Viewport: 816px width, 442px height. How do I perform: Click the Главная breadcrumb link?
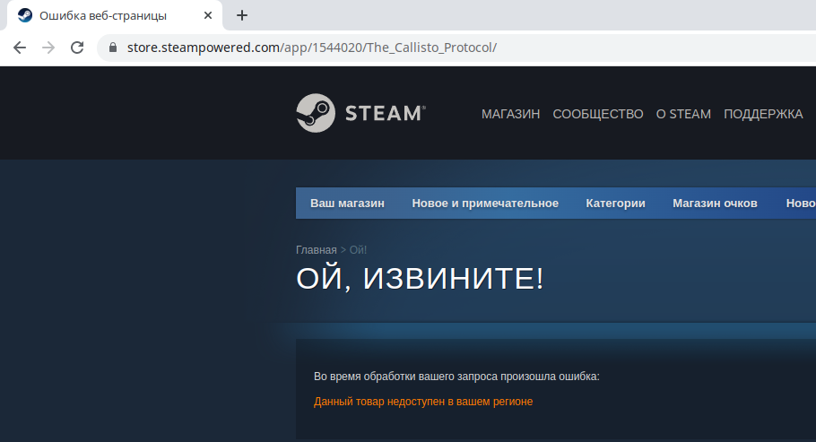coord(317,250)
